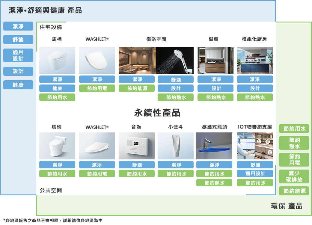Open the residential WASHLET seat image
The image size is (312, 225).
(97, 61)
